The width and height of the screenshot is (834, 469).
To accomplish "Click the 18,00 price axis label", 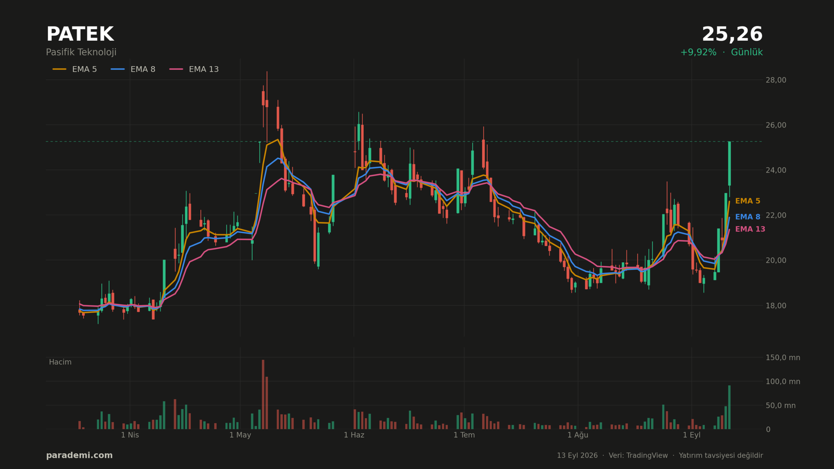I will [776, 305].
